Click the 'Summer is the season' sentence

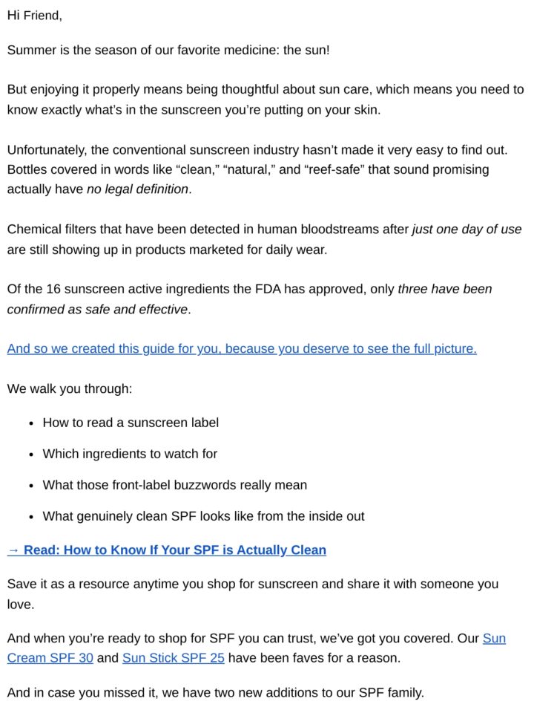coord(168,50)
